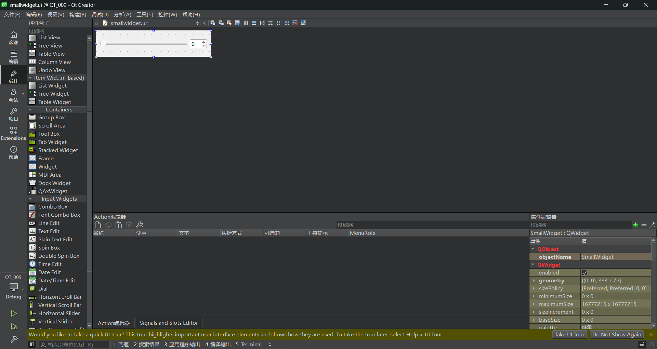This screenshot has height=349, width=657.
Task: Click the horizontal slider handle on form
Action: pyautogui.click(x=103, y=44)
